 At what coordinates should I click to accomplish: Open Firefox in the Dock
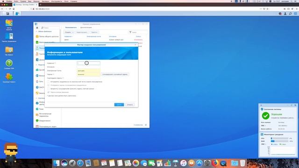[215, 163]
